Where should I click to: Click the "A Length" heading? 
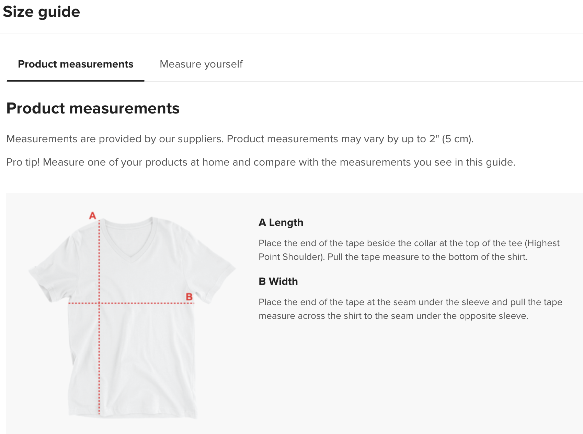tap(281, 222)
